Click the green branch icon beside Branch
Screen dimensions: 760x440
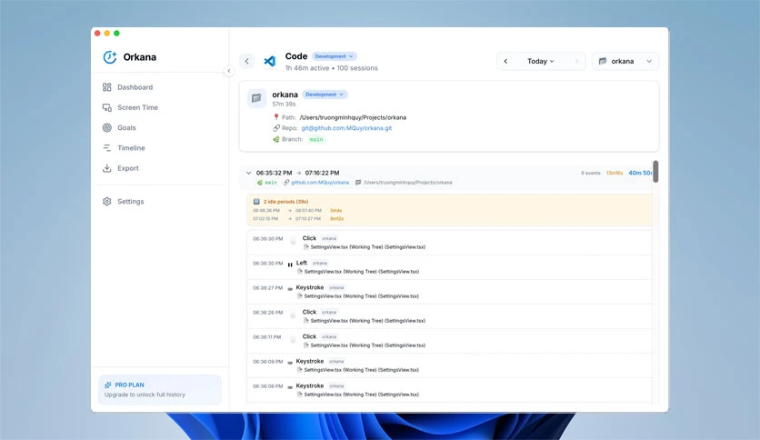(276, 139)
